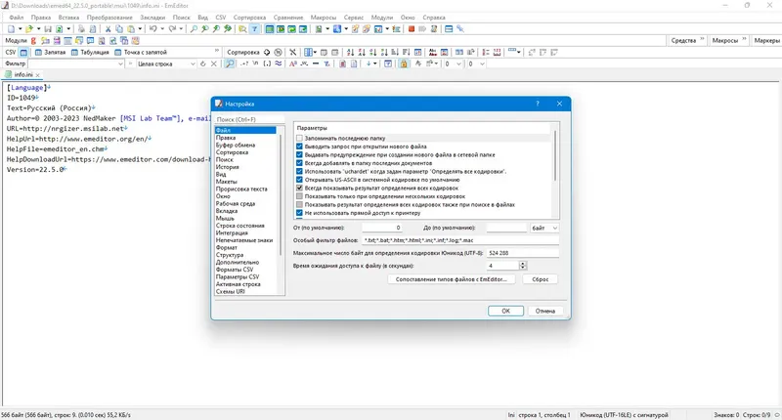Click the split window icon in main toolbar

click(449, 29)
